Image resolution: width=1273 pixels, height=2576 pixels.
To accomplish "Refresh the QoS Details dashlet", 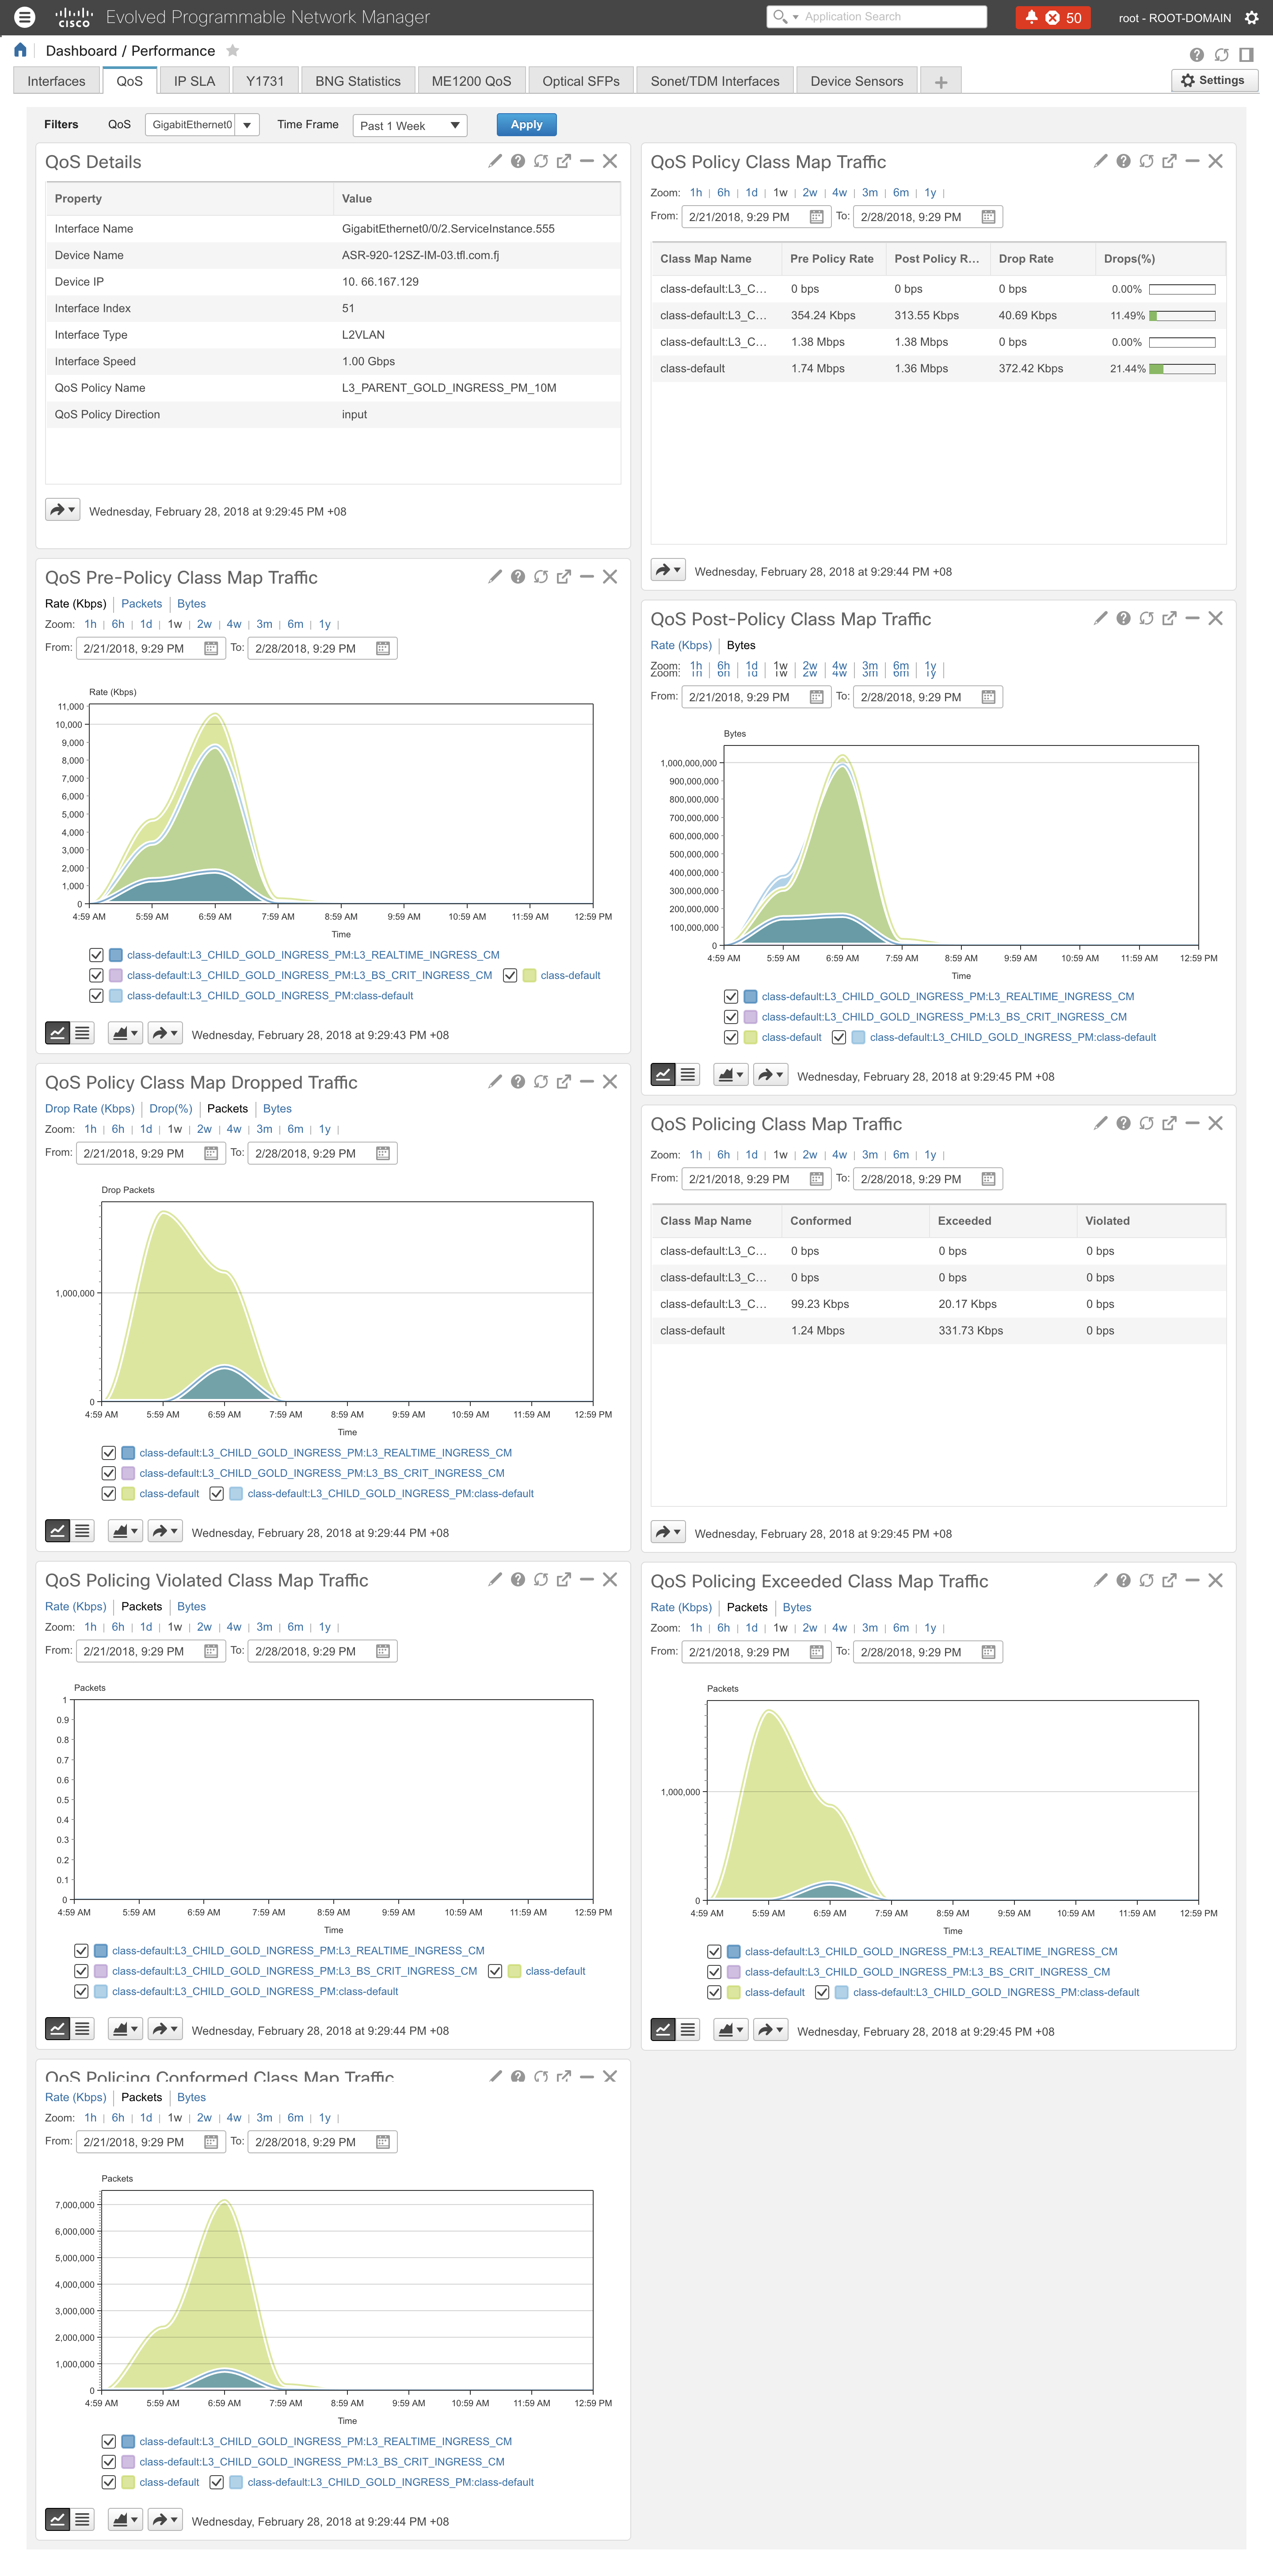I will [x=540, y=161].
